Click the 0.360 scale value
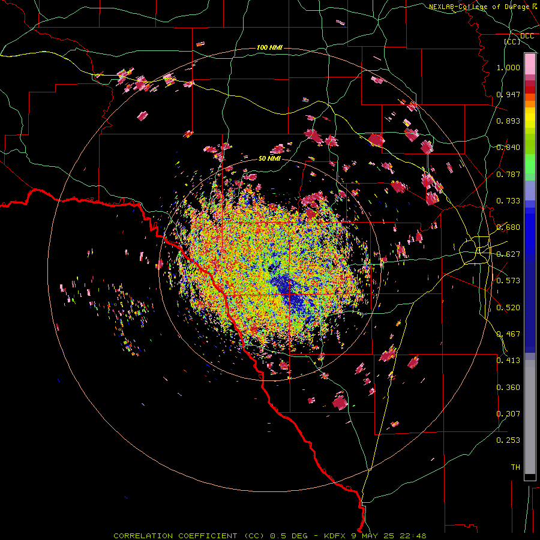 [508, 388]
